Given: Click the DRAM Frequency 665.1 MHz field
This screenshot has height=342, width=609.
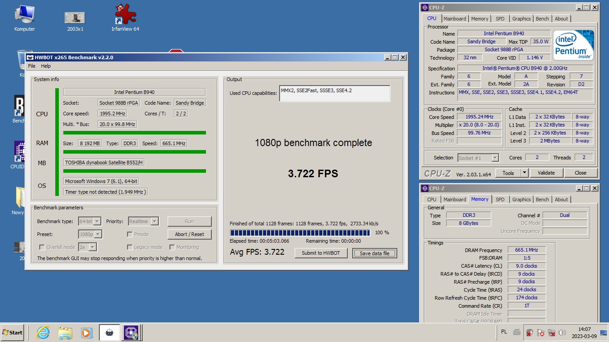Looking at the screenshot, I should (527, 250).
